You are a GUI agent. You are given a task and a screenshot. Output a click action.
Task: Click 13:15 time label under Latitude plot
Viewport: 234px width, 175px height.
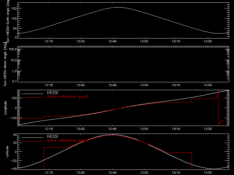click(176, 173)
